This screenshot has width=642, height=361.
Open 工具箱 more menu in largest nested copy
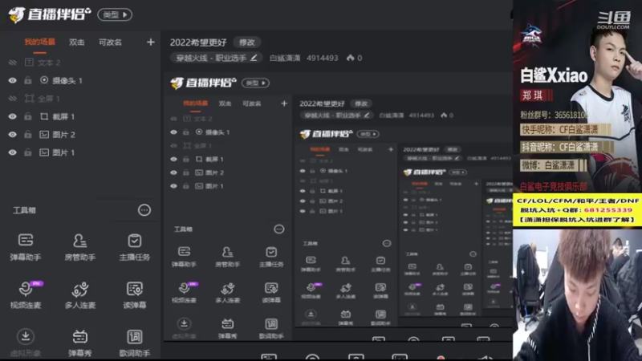click(278, 229)
